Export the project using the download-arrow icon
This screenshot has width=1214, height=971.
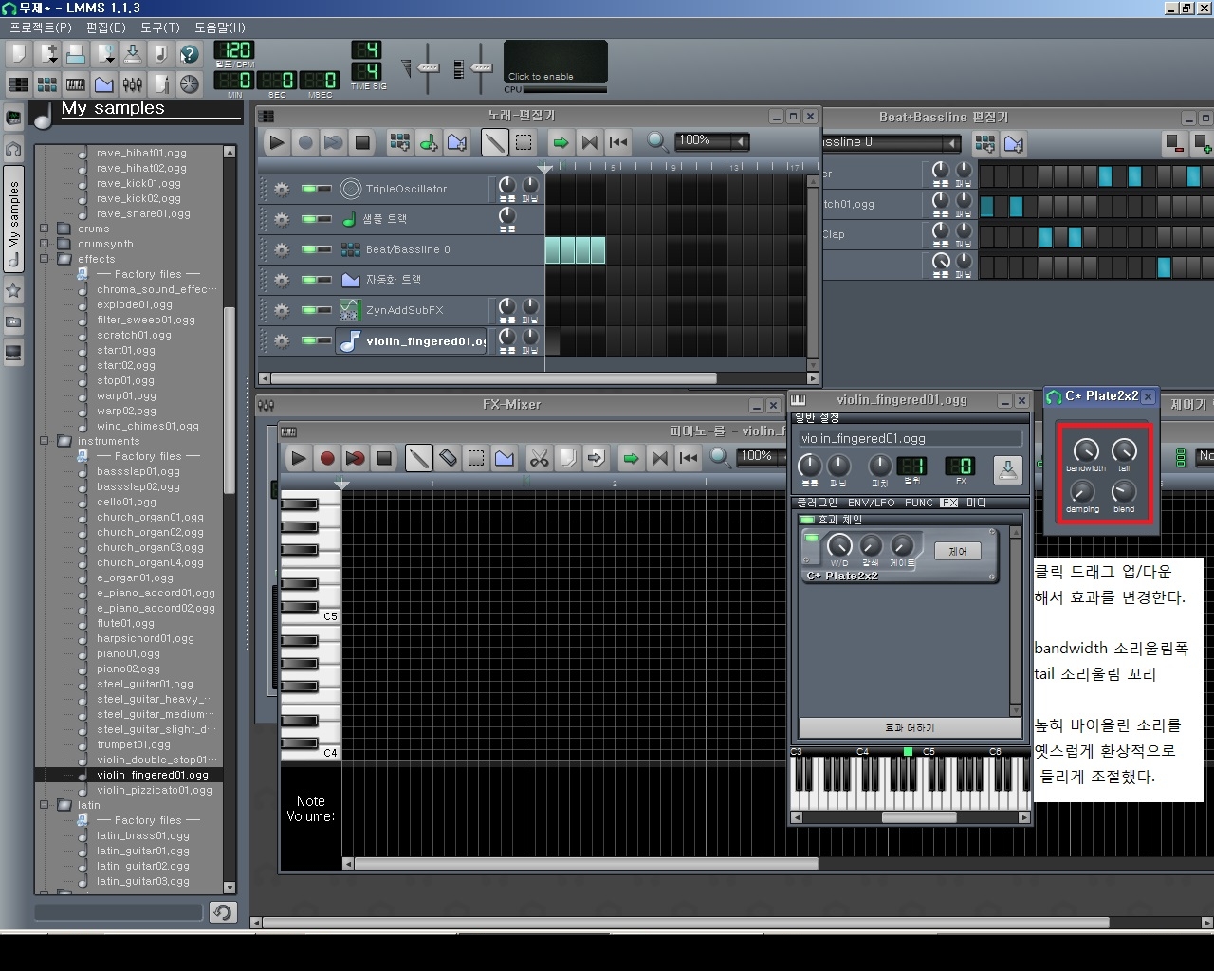pyautogui.click(x=133, y=53)
